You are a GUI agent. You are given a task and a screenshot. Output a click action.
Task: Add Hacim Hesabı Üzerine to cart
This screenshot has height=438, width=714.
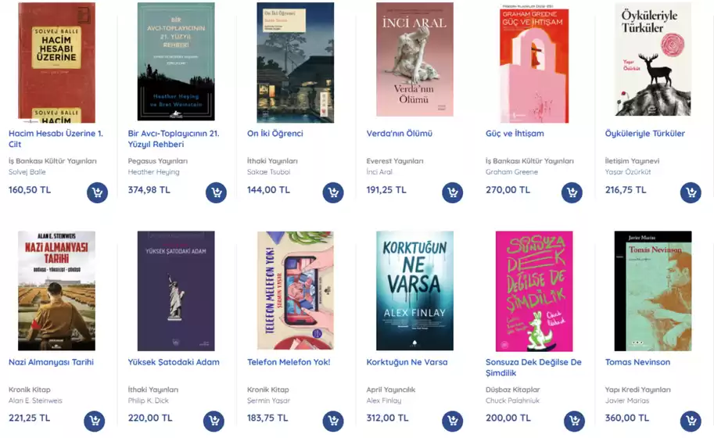(97, 192)
